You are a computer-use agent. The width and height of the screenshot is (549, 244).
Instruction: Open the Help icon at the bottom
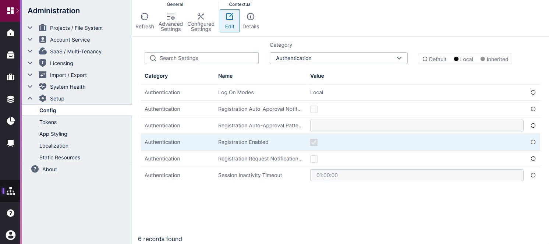[x=10, y=213]
